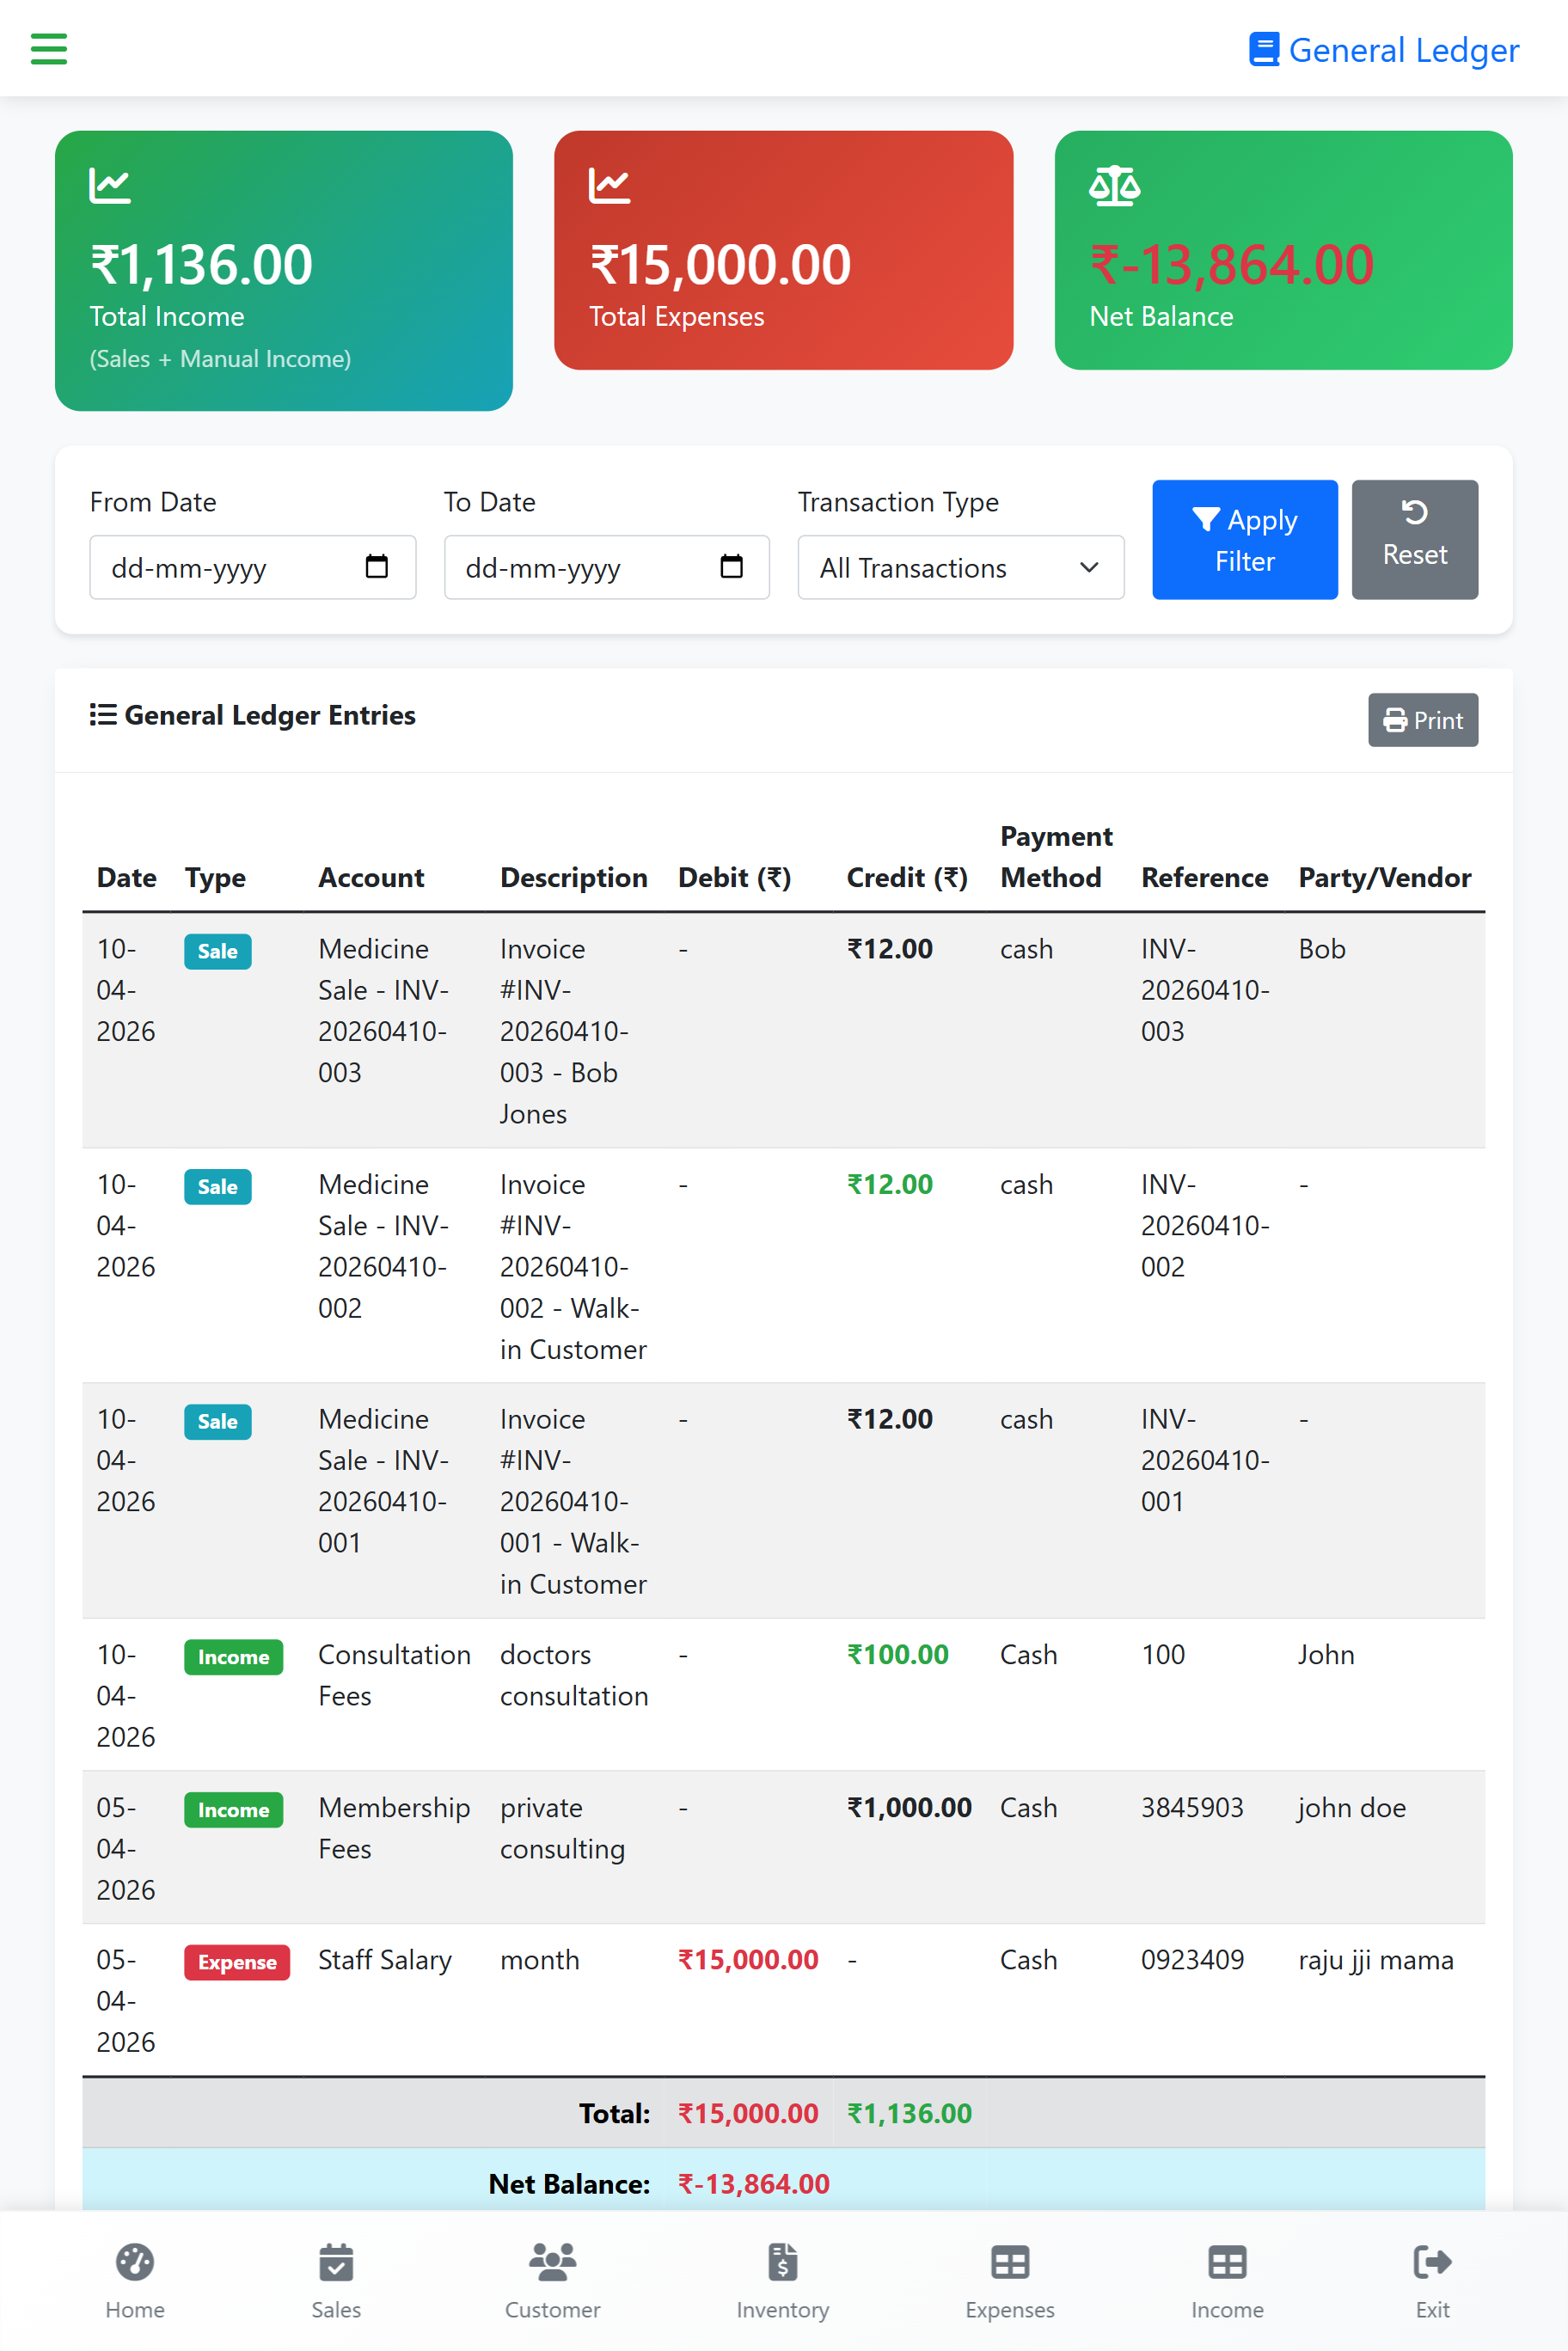Click the Exit label in bottom bar
This screenshot has height=2351, width=1568.
click(x=1432, y=2310)
